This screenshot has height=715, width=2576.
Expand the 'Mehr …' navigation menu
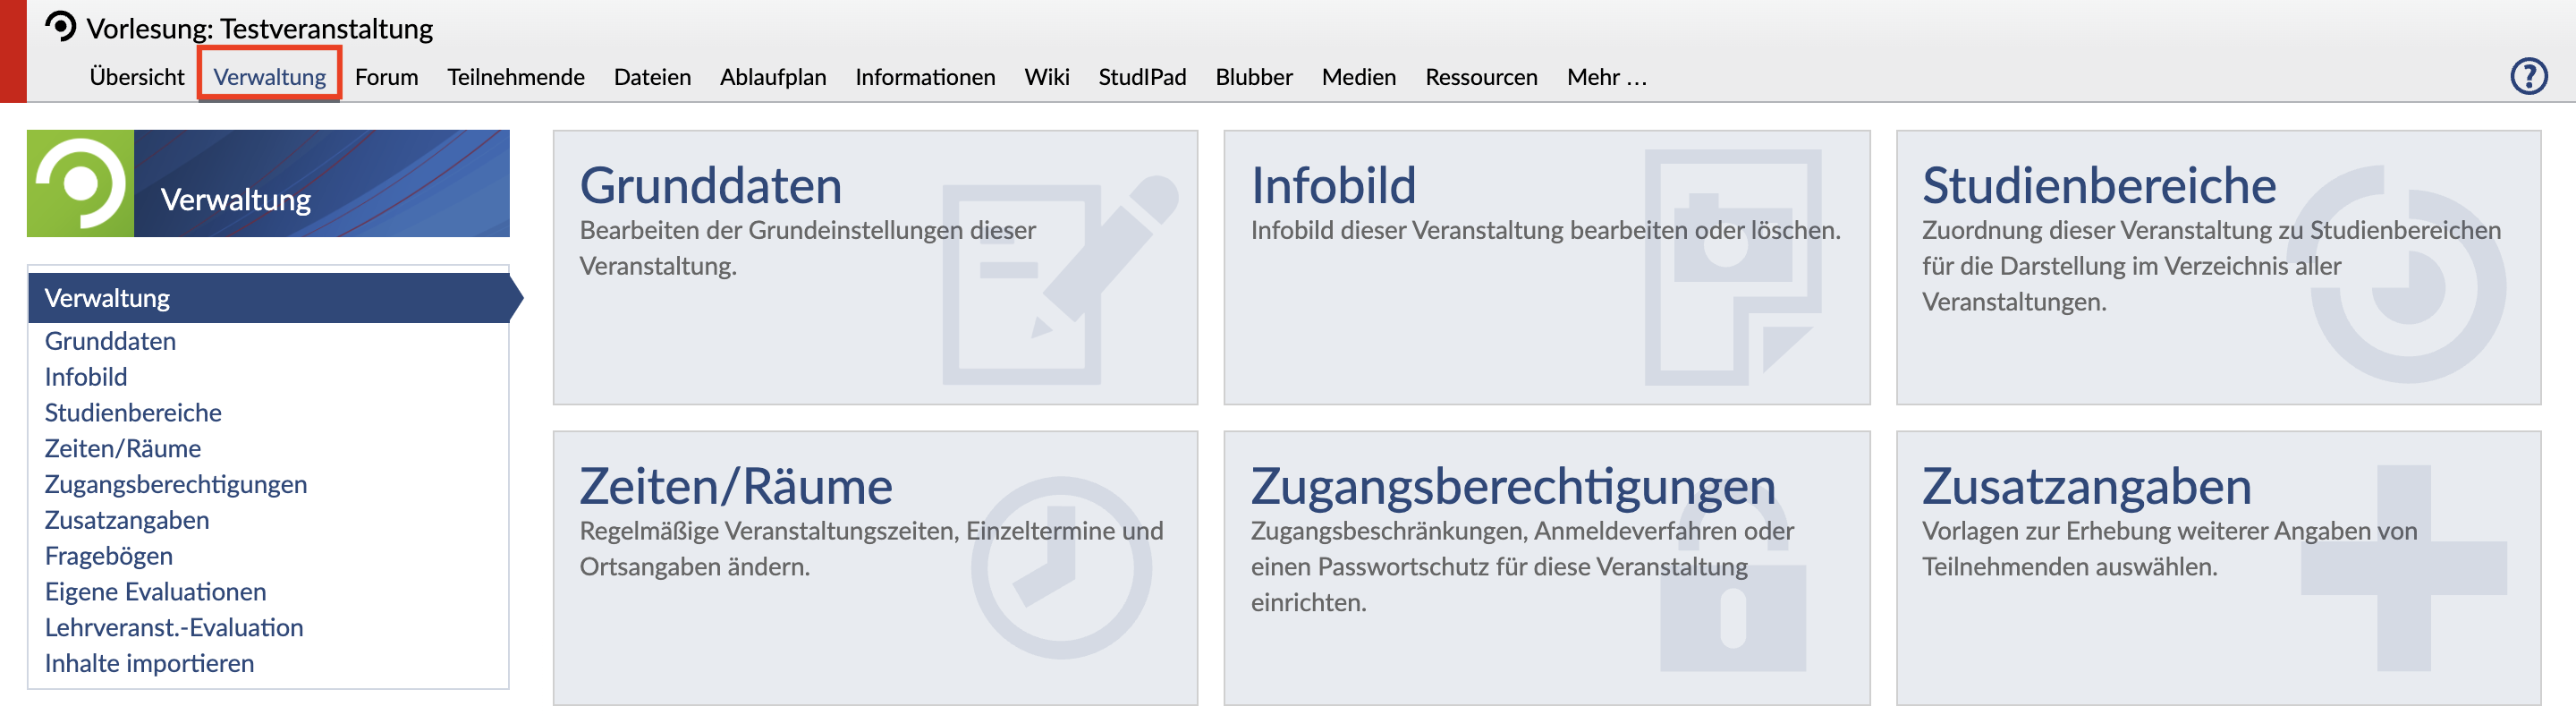point(1606,77)
